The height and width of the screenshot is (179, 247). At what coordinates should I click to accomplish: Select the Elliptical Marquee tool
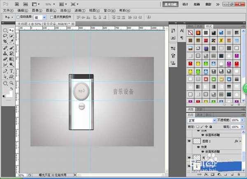click(x=5, y=30)
